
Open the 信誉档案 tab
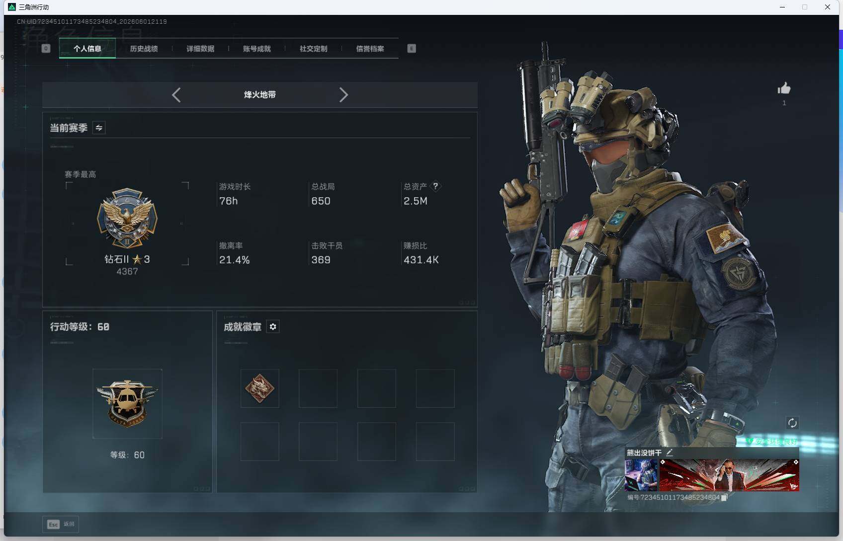pyautogui.click(x=370, y=49)
